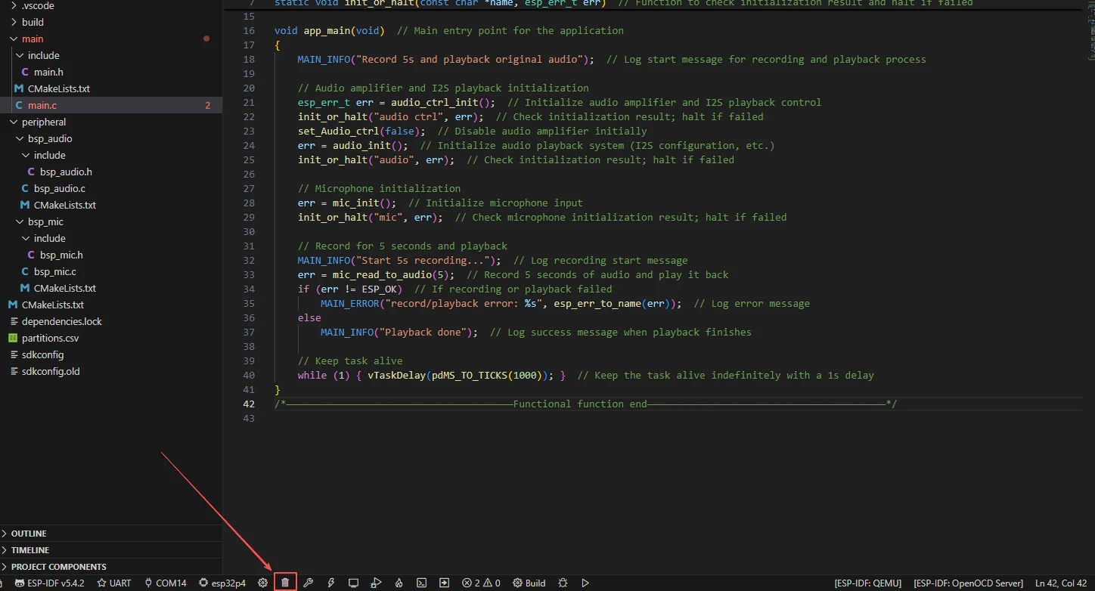Click the run play icon in status bar
Screen dimensions: 1095x591
[x=585, y=583]
